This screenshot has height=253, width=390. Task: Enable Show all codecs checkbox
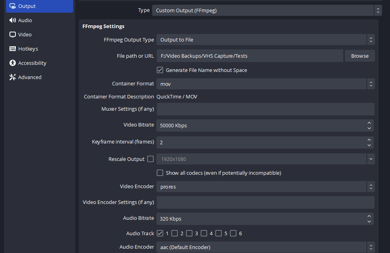pos(160,173)
